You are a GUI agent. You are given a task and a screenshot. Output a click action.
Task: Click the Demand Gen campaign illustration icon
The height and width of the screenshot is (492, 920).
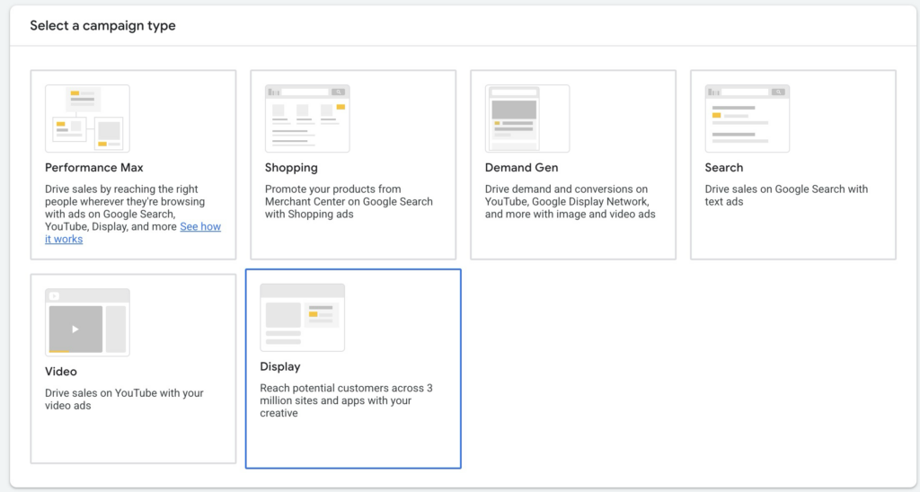tap(527, 119)
